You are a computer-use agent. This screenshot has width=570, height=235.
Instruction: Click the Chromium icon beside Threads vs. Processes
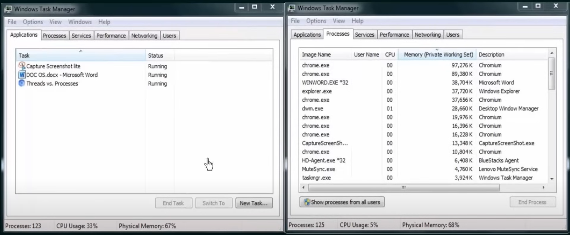click(x=22, y=83)
